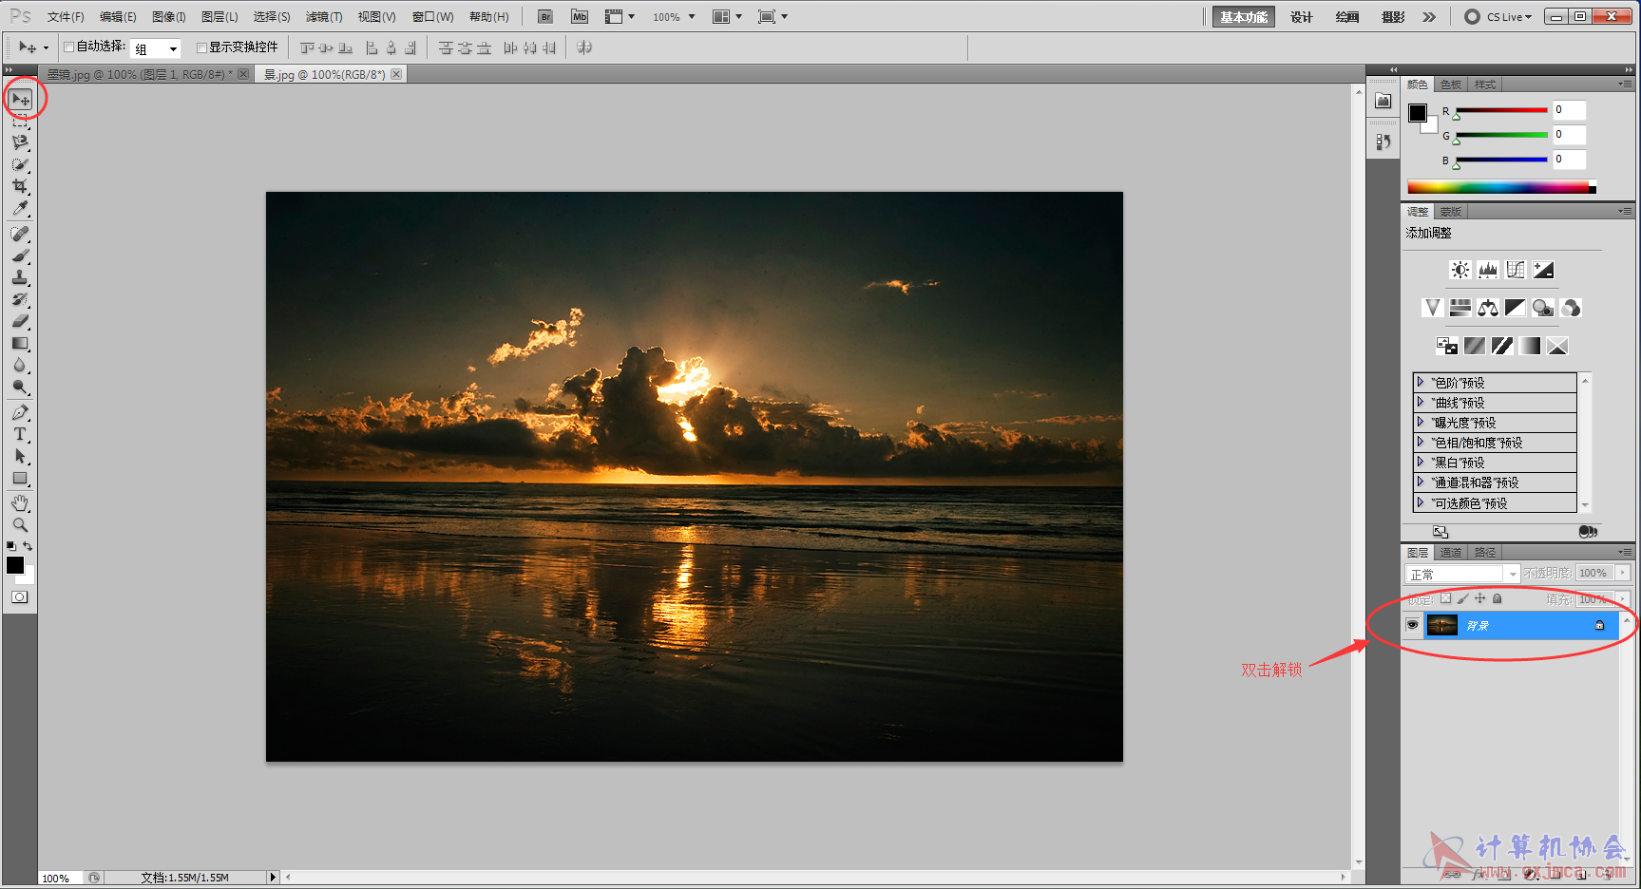The image size is (1641, 889).
Task: Select the Quick Selection tool
Action: click(x=20, y=164)
